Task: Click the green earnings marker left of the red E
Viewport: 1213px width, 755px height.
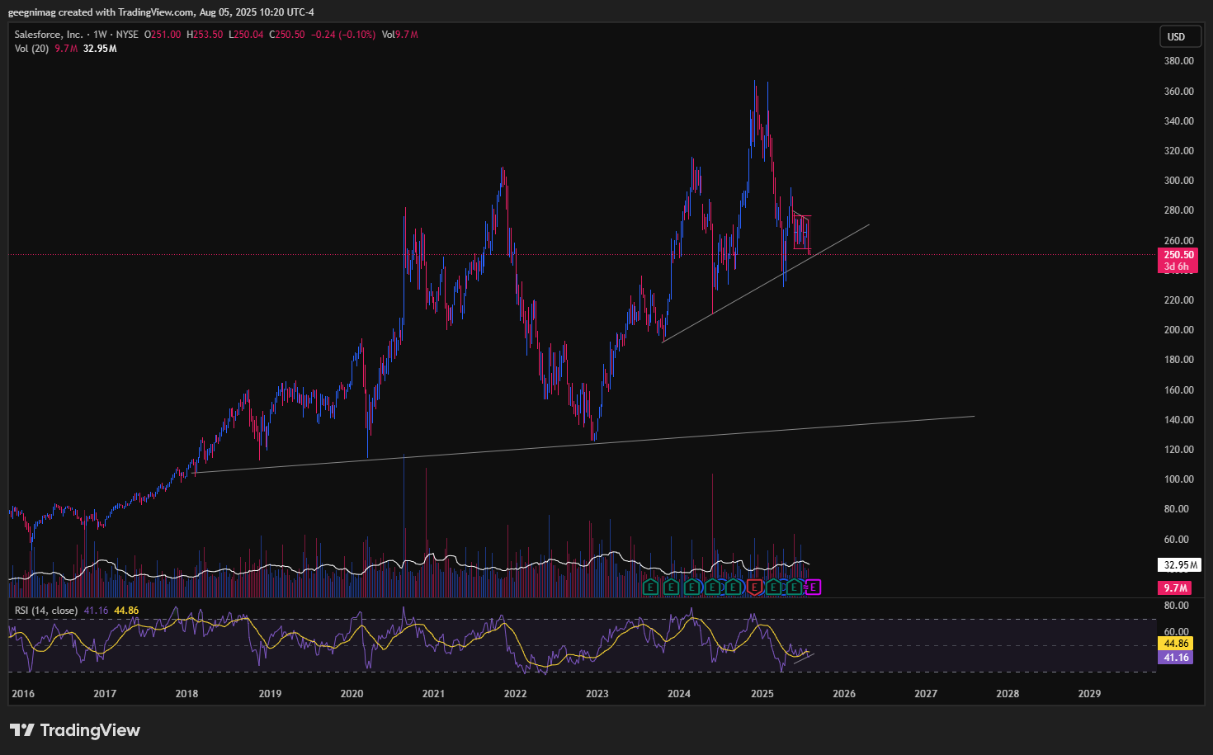Action: pos(733,587)
